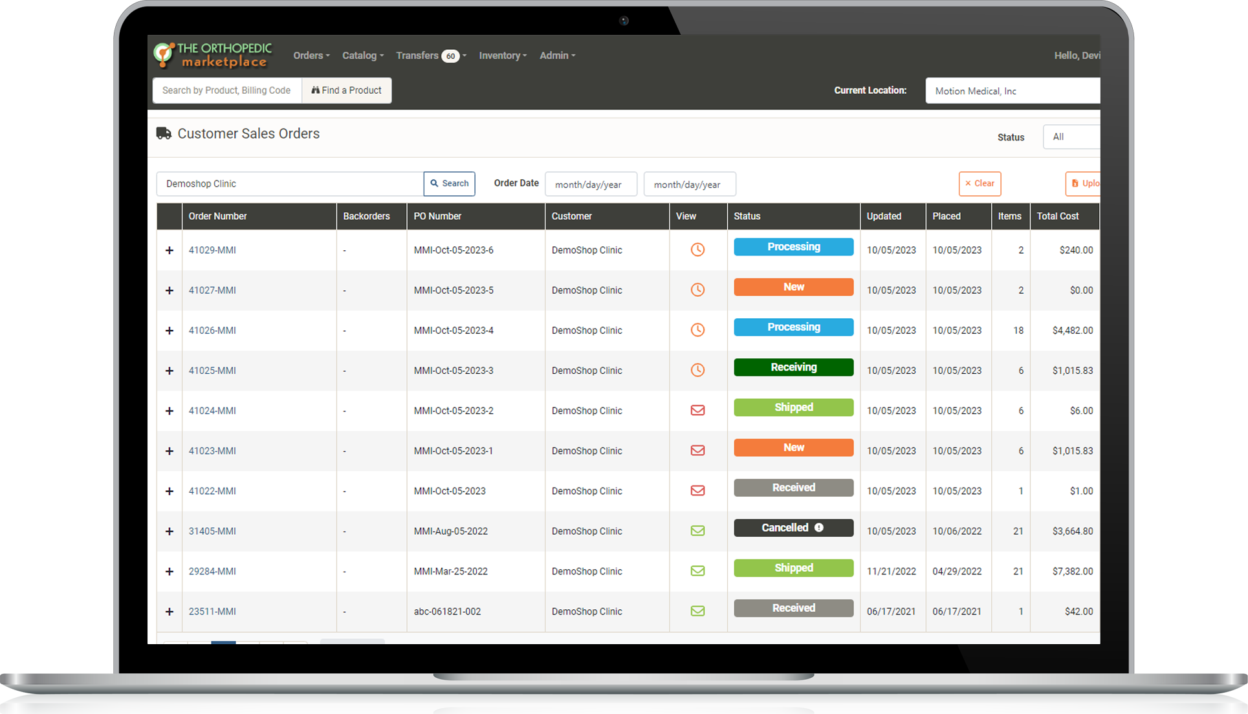
Task: Click the info icon on Cancelled status
Action: pyautogui.click(x=819, y=528)
